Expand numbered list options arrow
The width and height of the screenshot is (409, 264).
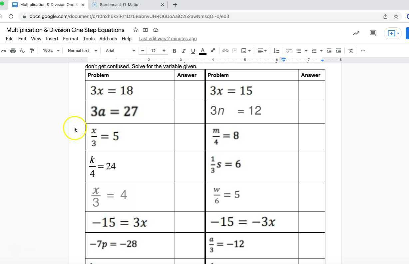(x=321, y=51)
